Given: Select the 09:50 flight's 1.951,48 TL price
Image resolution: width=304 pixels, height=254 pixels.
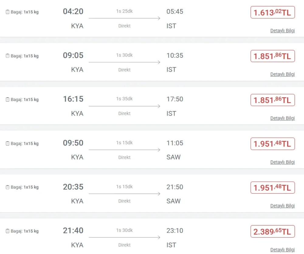Looking at the screenshot, I should [x=272, y=144].
